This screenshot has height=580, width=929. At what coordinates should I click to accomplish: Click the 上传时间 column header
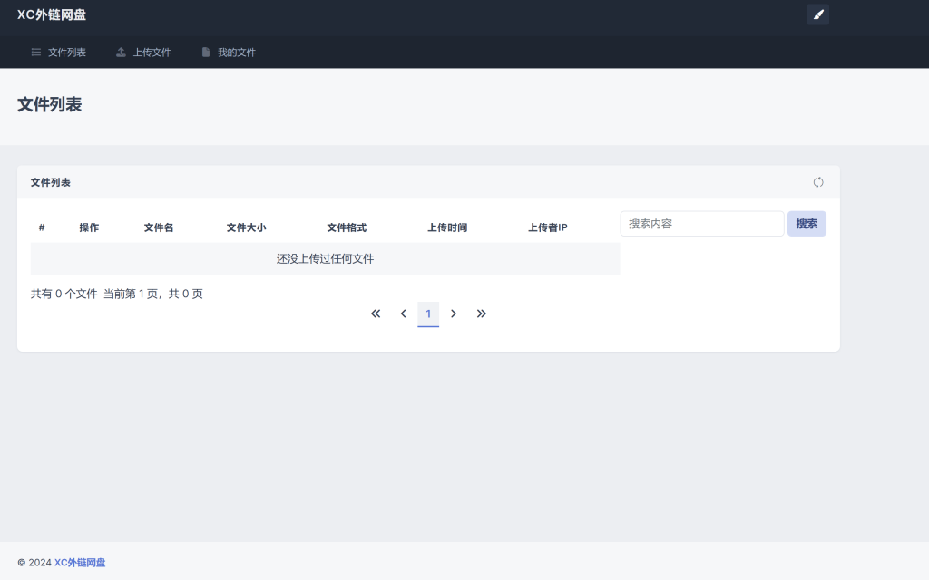click(447, 227)
